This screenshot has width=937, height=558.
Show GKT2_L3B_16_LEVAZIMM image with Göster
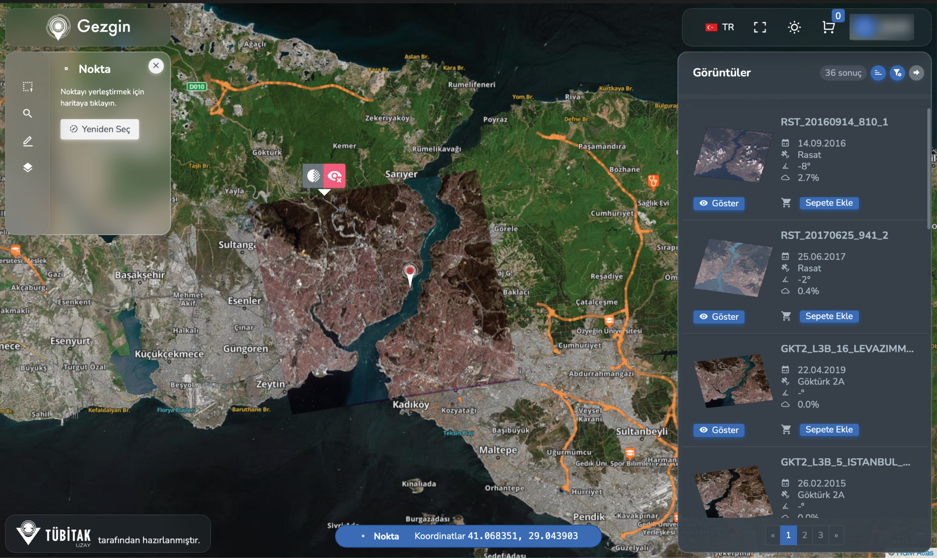tap(719, 430)
